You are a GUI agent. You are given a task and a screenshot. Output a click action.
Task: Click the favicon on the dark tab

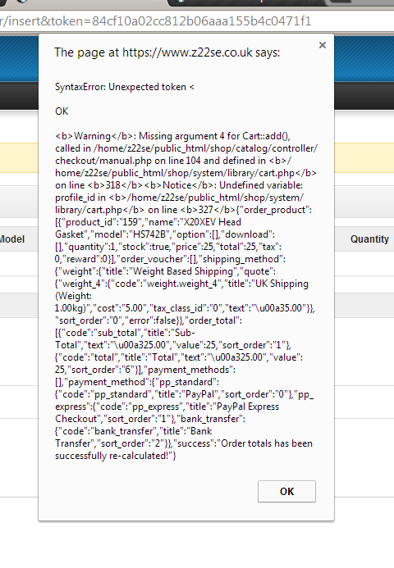181,1
